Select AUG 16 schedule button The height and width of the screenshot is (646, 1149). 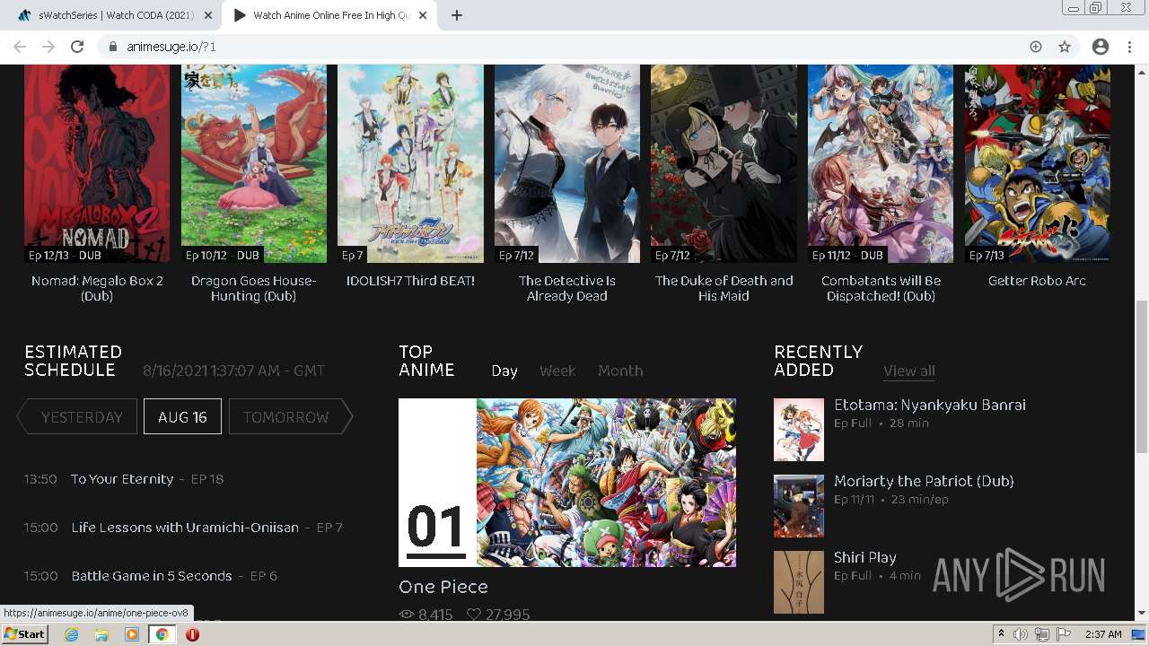[182, 416]
